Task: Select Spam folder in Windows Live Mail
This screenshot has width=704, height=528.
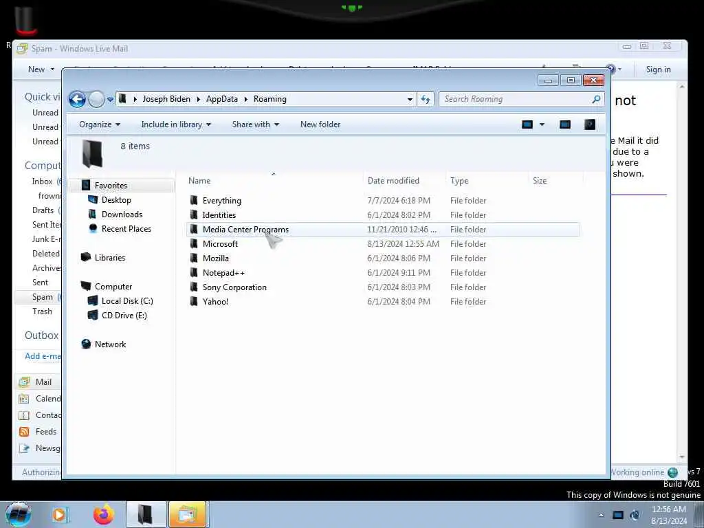Action: point(42,297)
